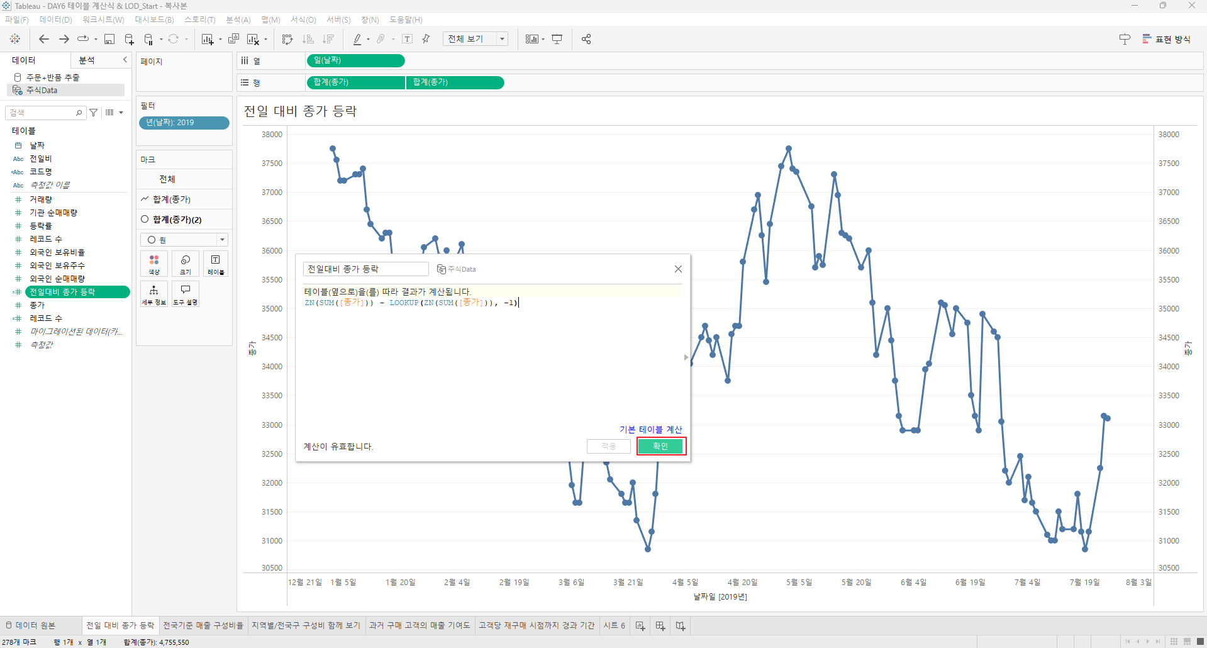Switch to the 분석 pane tab
Screen dimensions: 1207x648
pos(87,60)
